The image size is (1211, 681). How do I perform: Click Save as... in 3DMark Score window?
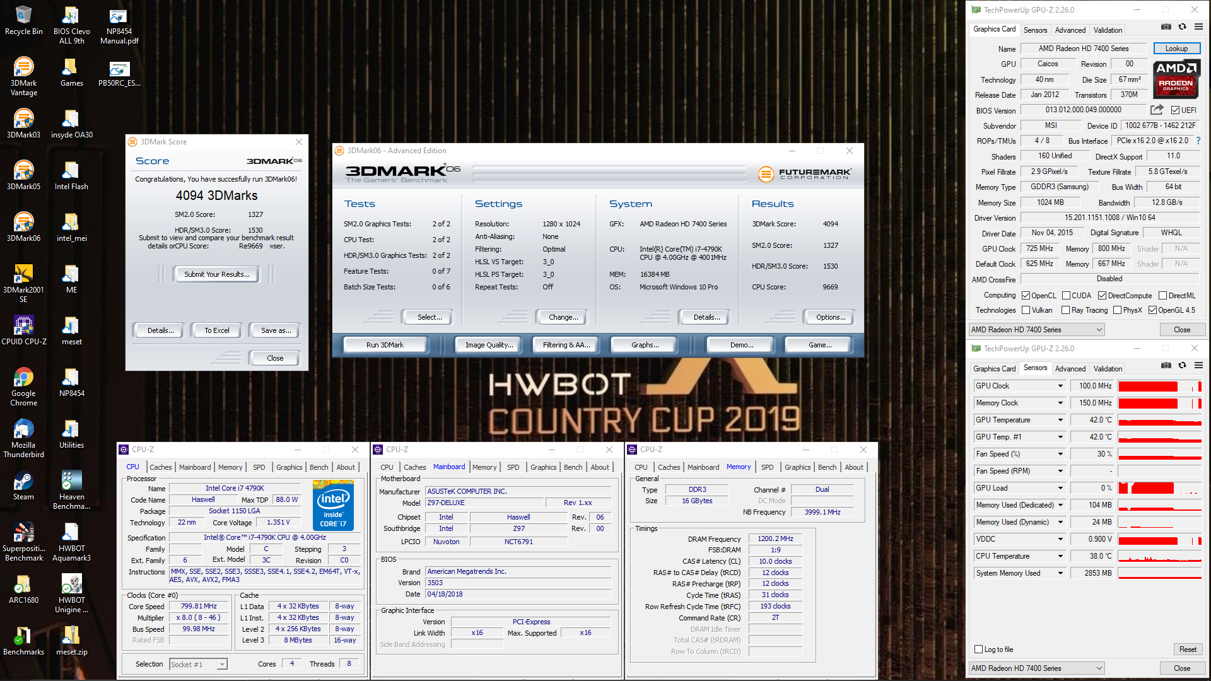(276, 330)
